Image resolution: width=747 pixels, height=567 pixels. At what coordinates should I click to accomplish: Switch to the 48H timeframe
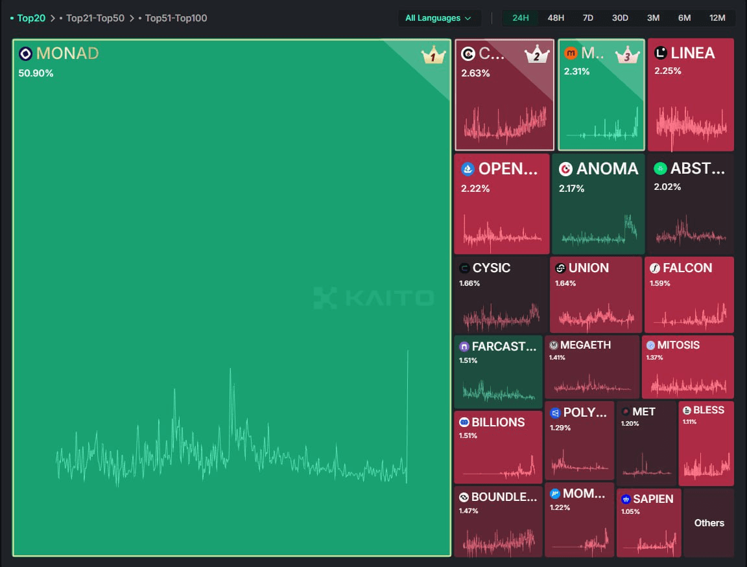coord(556,18)
